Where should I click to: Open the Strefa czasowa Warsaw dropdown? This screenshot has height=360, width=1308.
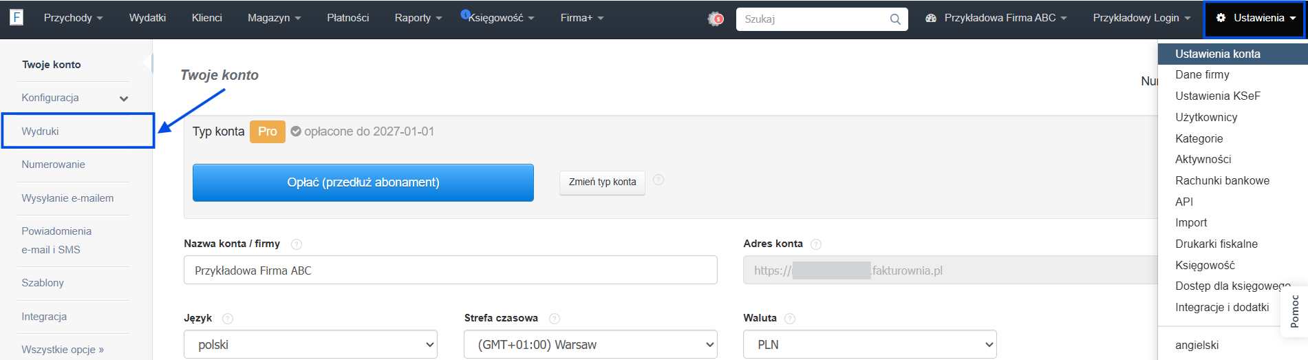coord(590,344)
